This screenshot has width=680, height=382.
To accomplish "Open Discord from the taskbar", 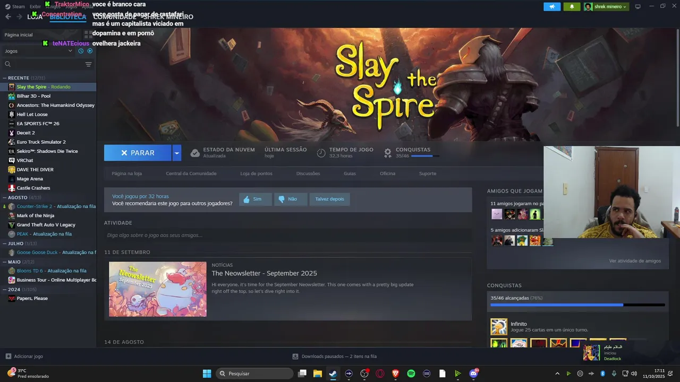I will (x=473, y=374).
